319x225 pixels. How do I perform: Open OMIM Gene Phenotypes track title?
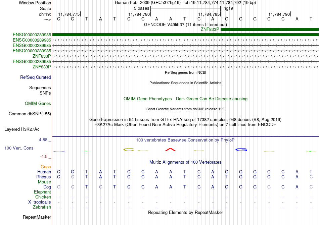click(185, 99)
